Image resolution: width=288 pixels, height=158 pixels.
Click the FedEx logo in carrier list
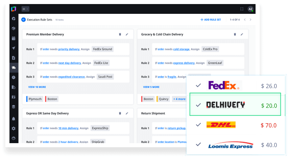pyautogui.click(x=224, y=85)
